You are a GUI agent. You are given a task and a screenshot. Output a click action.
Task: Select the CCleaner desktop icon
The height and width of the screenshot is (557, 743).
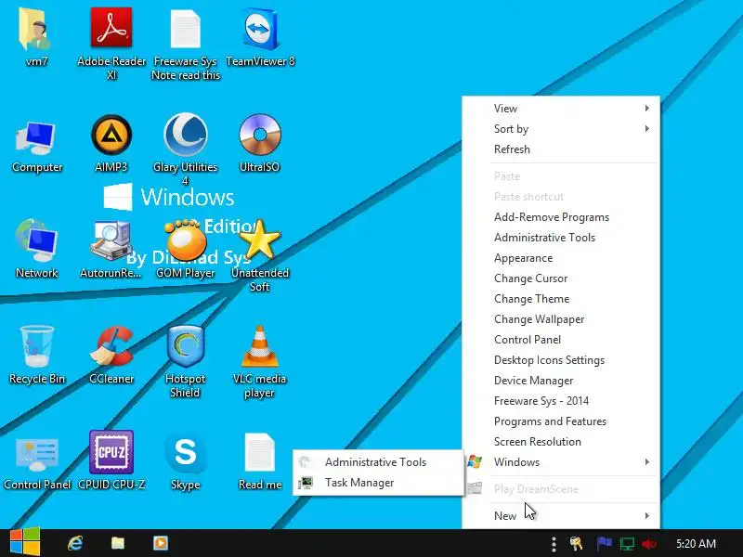coord(111,346)
